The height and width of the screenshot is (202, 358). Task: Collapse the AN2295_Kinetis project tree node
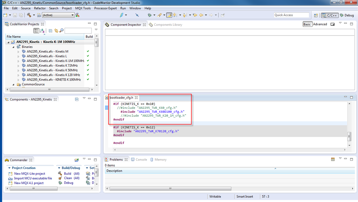point(9,42)
